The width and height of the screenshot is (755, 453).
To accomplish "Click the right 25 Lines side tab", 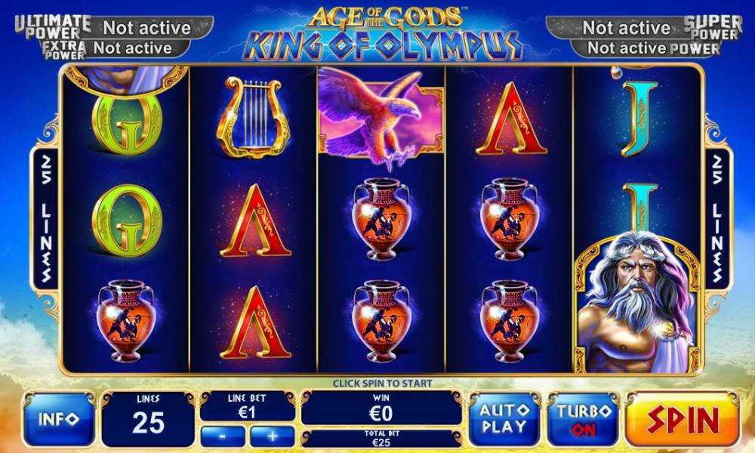I will [x=717, y=218].
